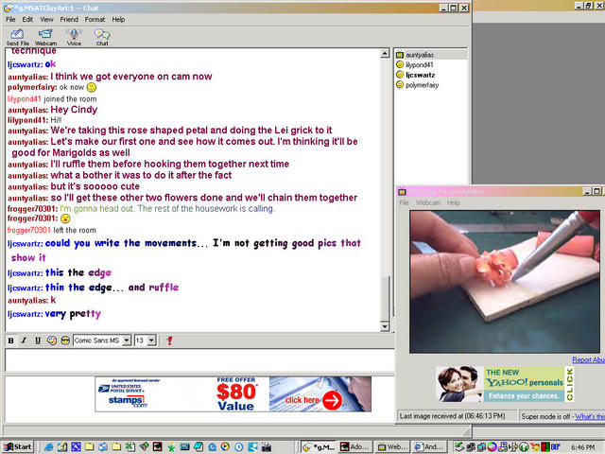Image resolution: width=605 pixels, height=454 pixels.
Task: Launch Internet Explorer from quick launch
Action: click(x=48, y=447)
